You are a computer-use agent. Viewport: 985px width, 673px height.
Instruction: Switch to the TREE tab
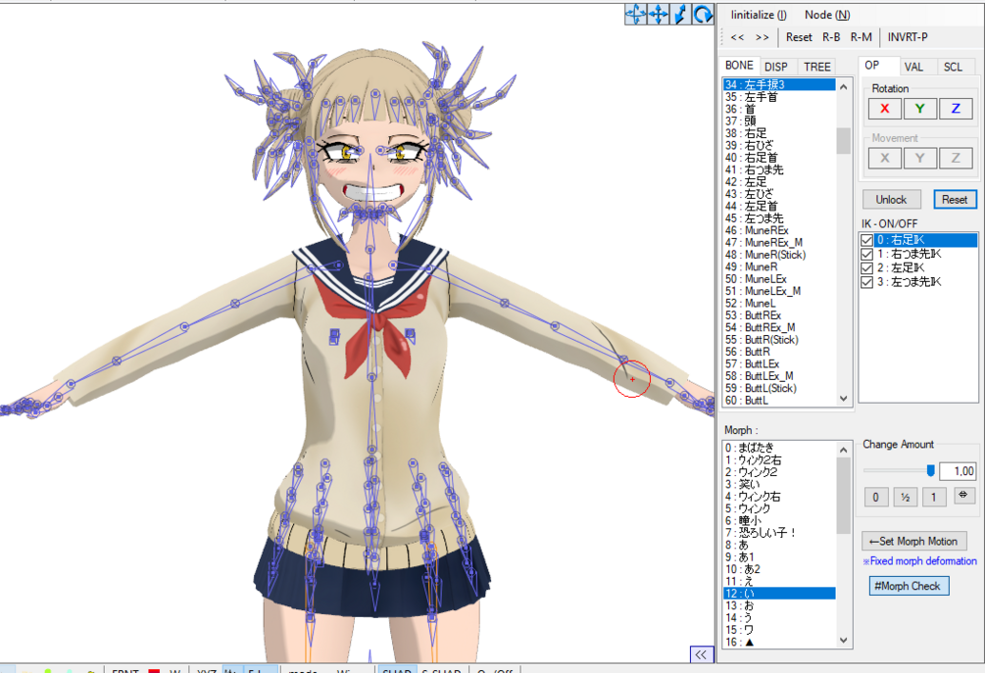click(816, 67)
